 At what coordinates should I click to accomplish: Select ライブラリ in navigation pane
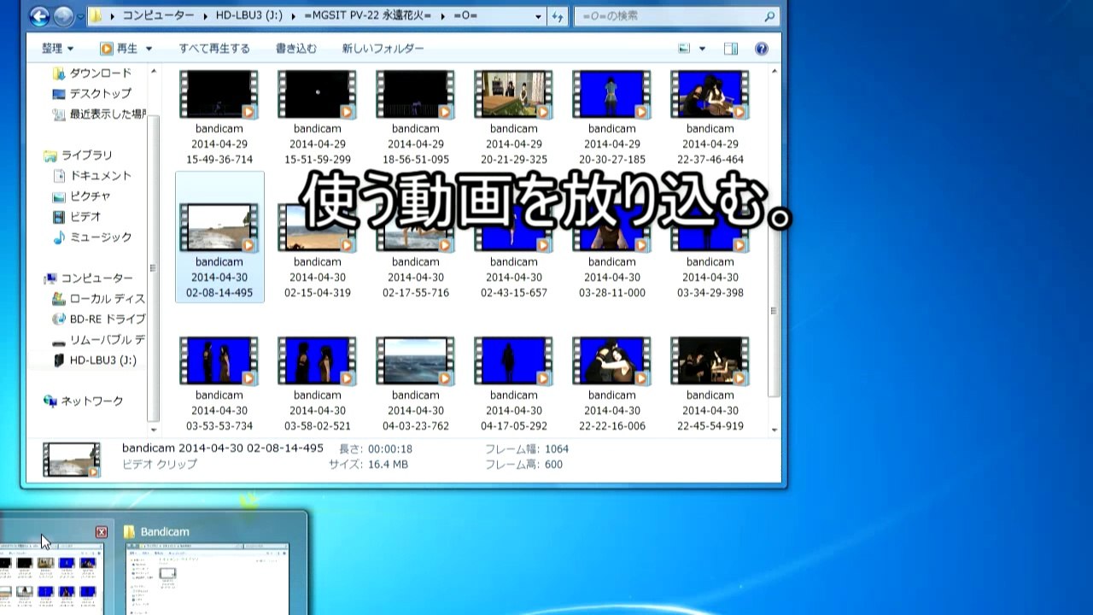click(x=79, y=155)
